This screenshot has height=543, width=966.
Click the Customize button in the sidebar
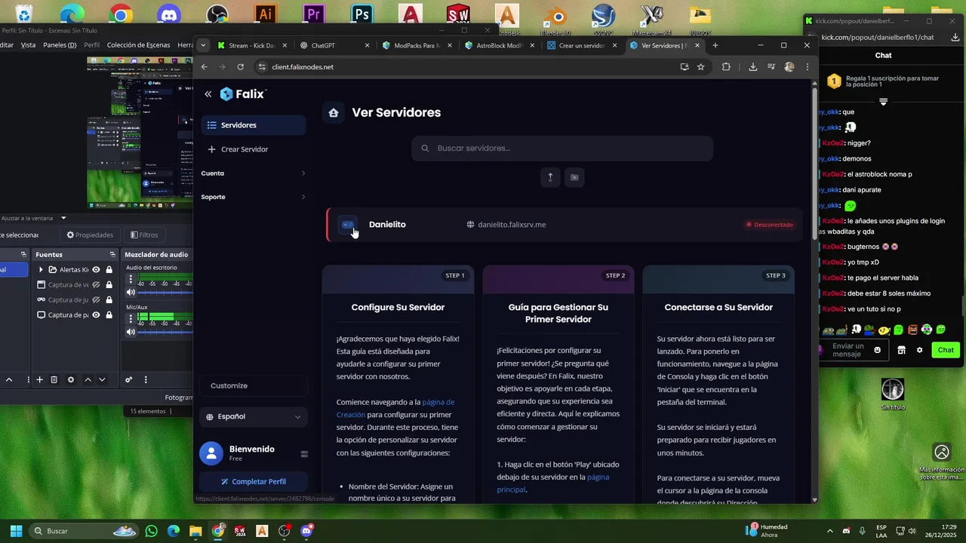tap(253, 385)
